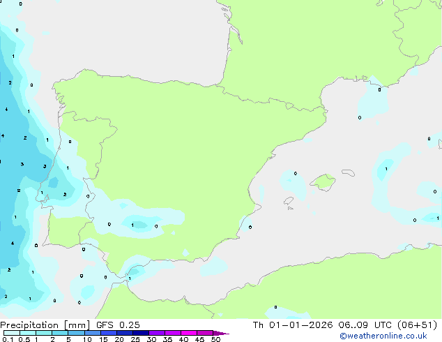Click the 1–2 mm legend color swatch
Image resolution: width=442 pixels, height=342 pixels.
click(x=44, y=333)
